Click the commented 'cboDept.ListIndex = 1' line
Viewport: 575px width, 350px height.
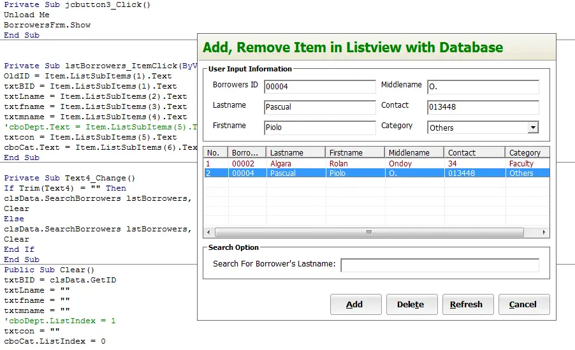[x=60, y=321]
